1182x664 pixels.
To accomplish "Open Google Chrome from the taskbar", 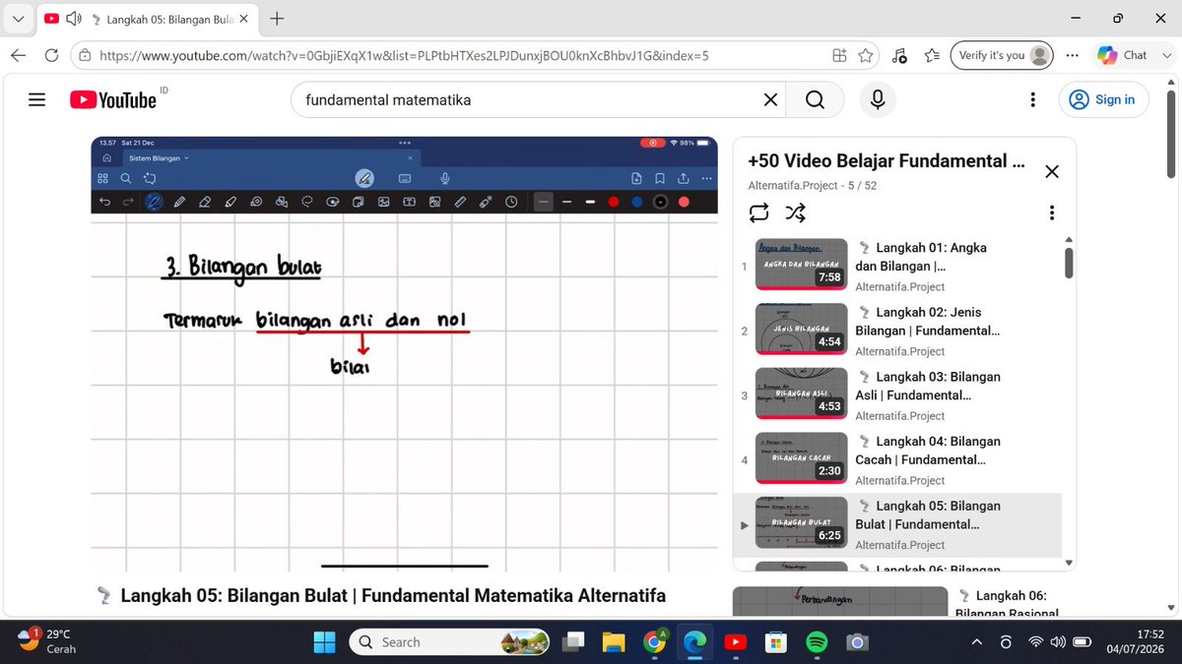I will 654,642.
